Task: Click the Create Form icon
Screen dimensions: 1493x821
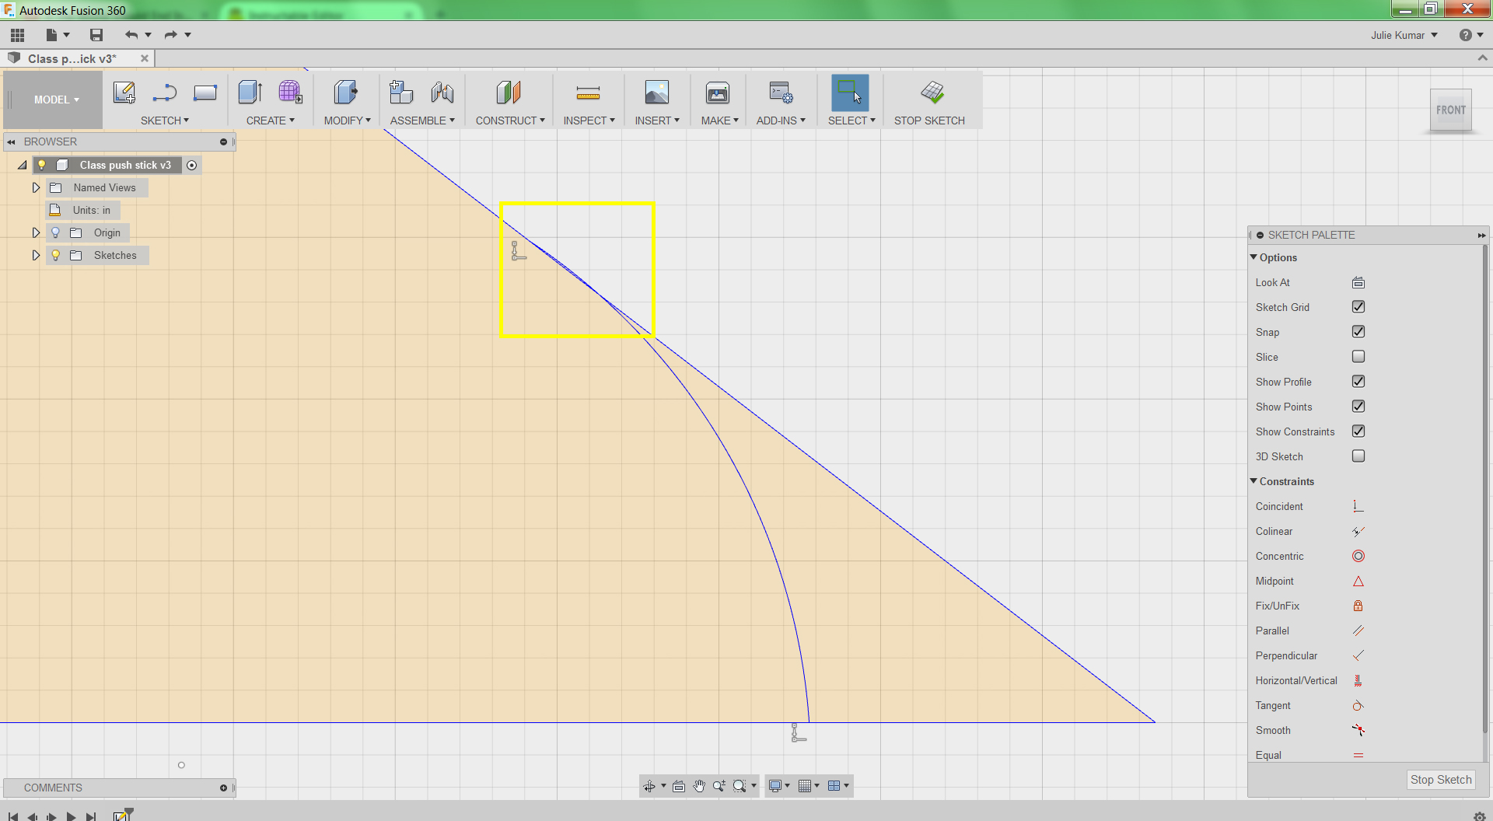Action: [x=291, y=93]
